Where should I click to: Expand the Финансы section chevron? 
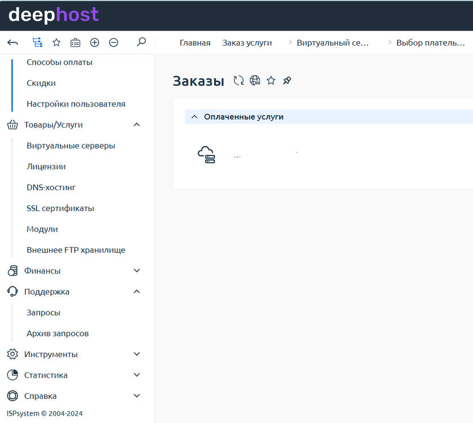click(137, 271)
